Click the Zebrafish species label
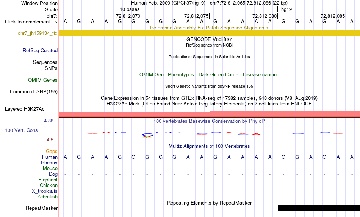 [x=47, y=197]
